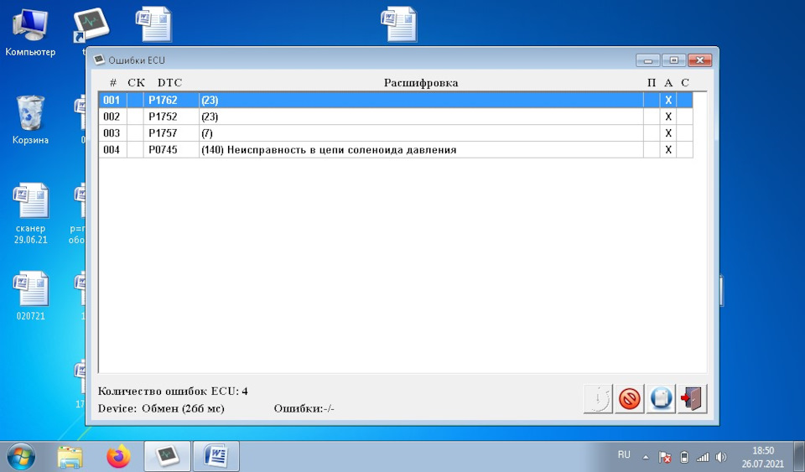
Task: Open the Windows Start button
Action: (x=21, y=457)
